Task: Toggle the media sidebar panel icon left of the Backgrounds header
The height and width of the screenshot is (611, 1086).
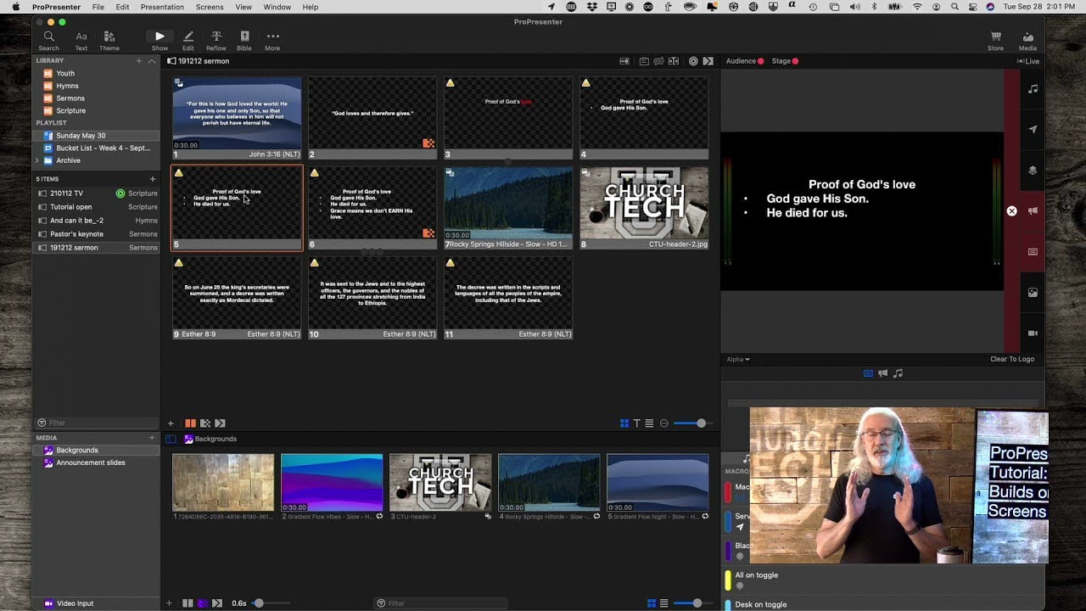Action: [x=171, y=439]
